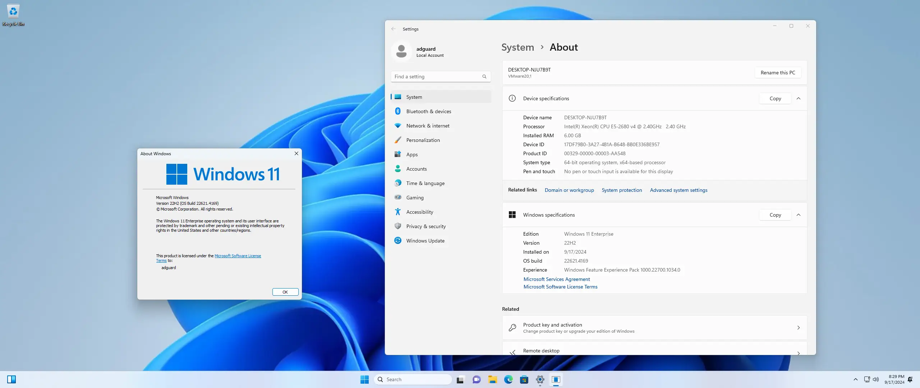Open the Personalization settings section

(423, 140)
